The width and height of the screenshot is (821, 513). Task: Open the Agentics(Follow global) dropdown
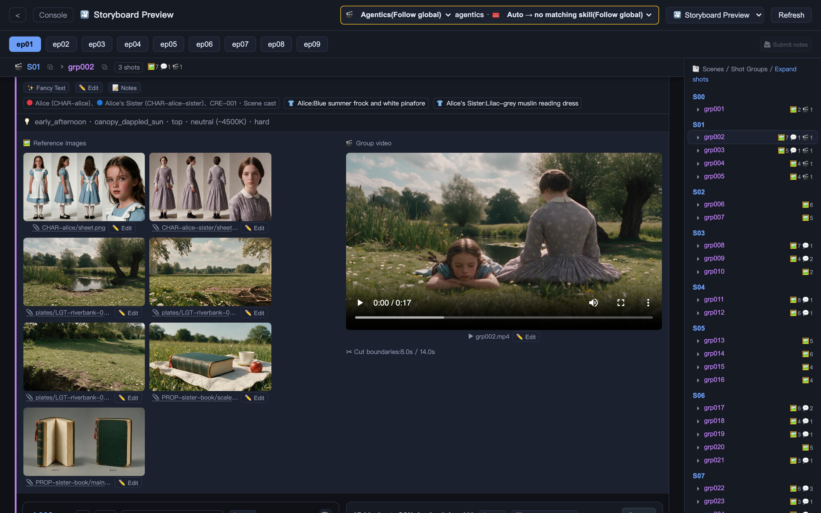[405, 15]
